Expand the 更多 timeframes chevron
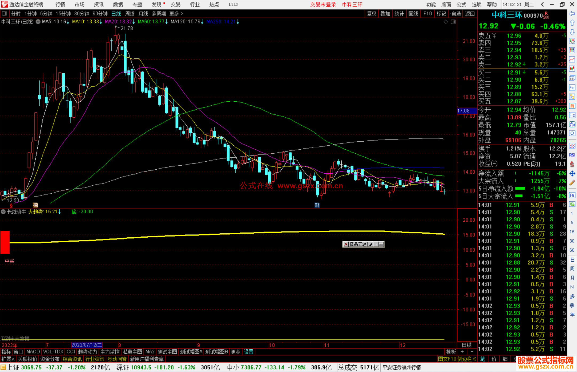Screen dimensions: 577x372 click(182, 14)
